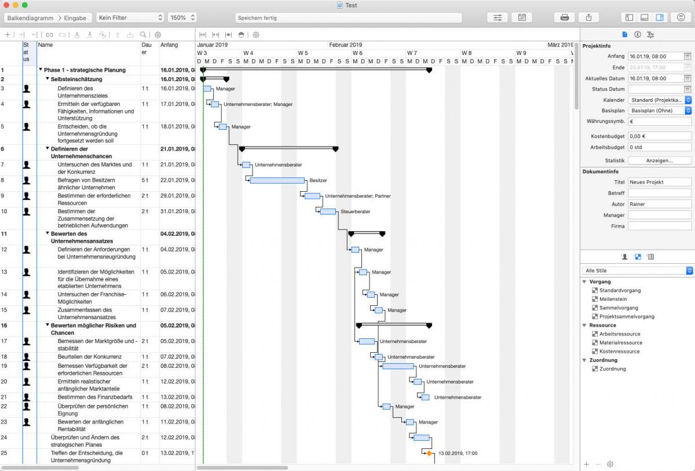Click the share button
The image size is (695, 471).
coord(588,17)
